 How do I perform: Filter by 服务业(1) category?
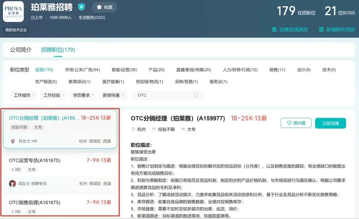click(218, 82)
